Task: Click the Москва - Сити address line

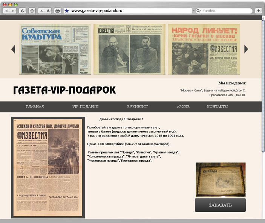Action: coord(213,90)
